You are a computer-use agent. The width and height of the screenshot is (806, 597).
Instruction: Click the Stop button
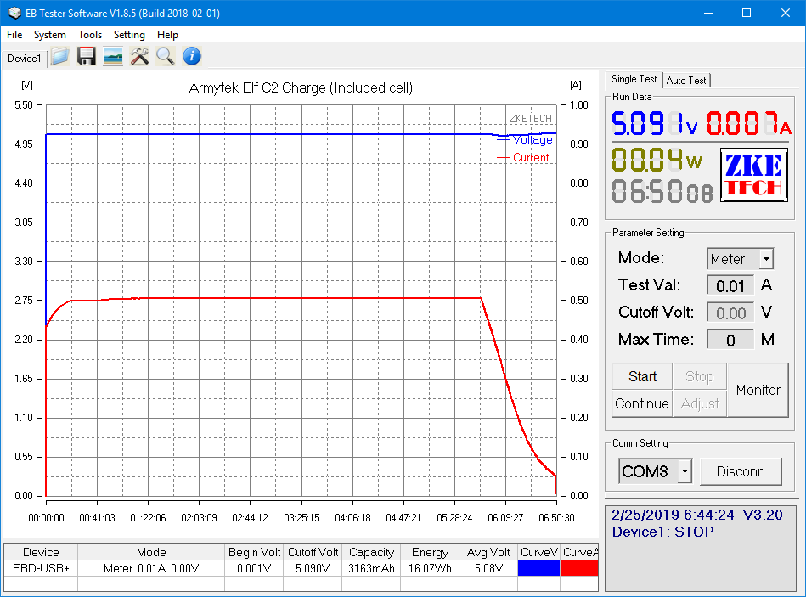[699, 376]
